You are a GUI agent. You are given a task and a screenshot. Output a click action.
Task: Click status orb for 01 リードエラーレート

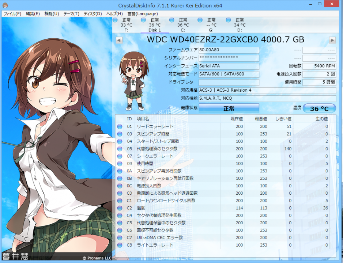120,126
